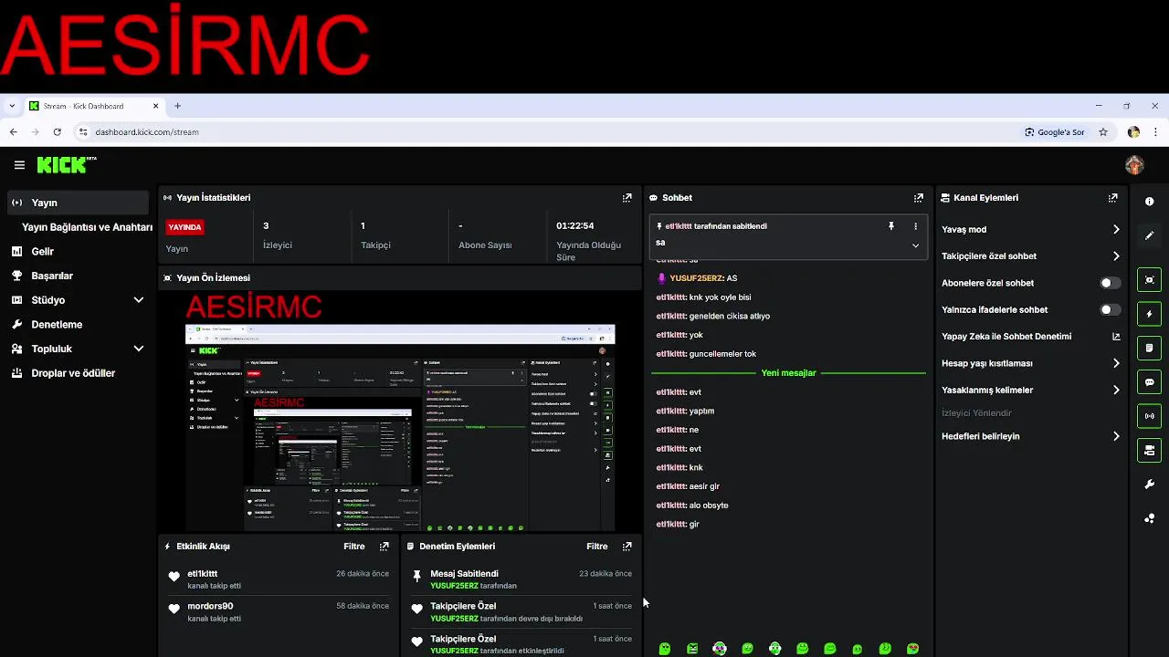Open Yayın Bağlantısı ve Anahtarı page
Viewport: 1169px width, 657px height.
[87, 227]
